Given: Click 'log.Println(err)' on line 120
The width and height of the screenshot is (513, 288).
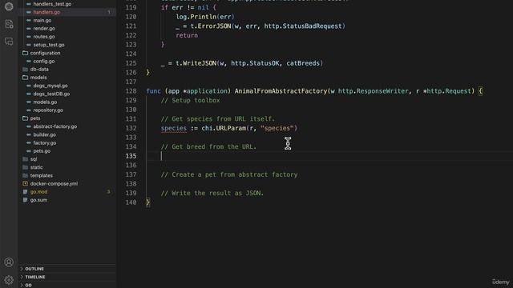Looking at the screenshot, I should 205,17.
